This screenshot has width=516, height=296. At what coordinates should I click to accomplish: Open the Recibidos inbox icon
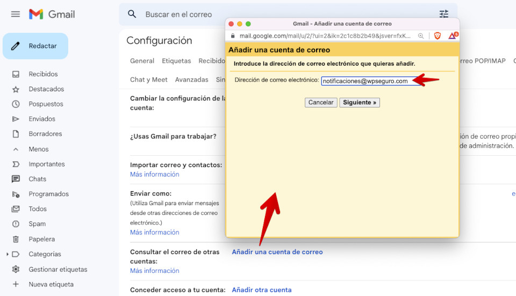(16, 74)
